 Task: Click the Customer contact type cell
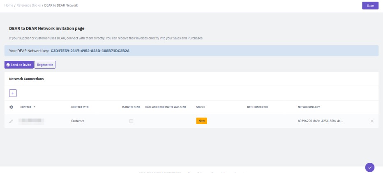[x=78, y=121]
